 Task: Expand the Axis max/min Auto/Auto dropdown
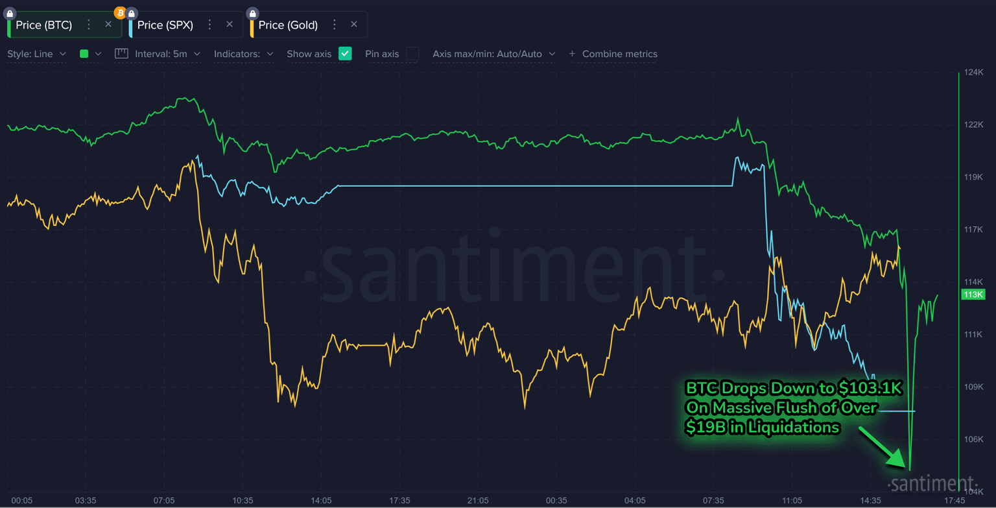[493, 54]
